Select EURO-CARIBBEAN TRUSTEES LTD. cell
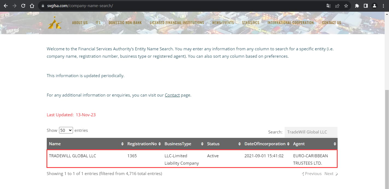 click(x=310, y=159)
